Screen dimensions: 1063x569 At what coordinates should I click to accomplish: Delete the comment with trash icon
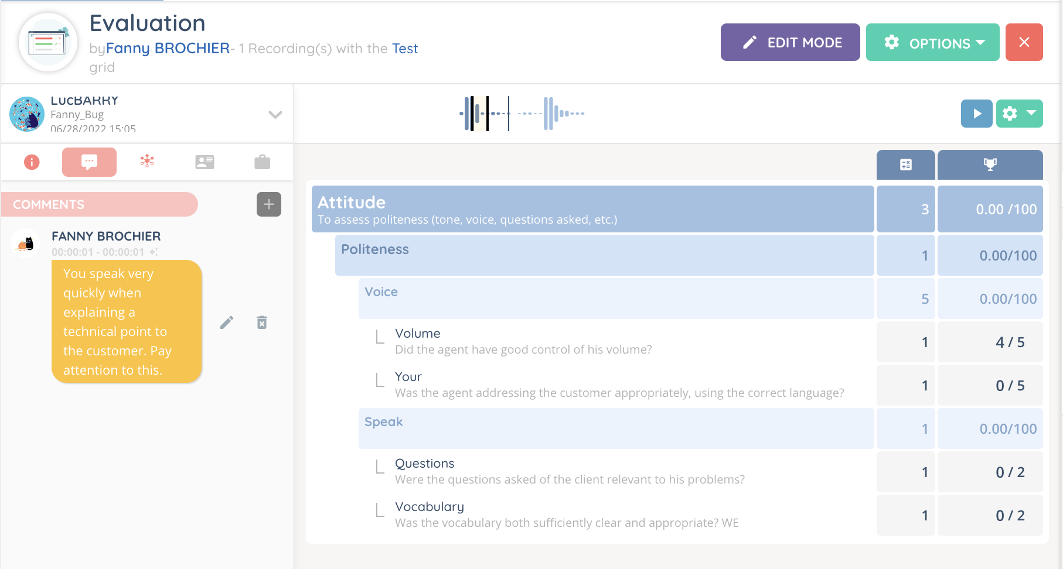pyautogui.click(x=262, y=323)
